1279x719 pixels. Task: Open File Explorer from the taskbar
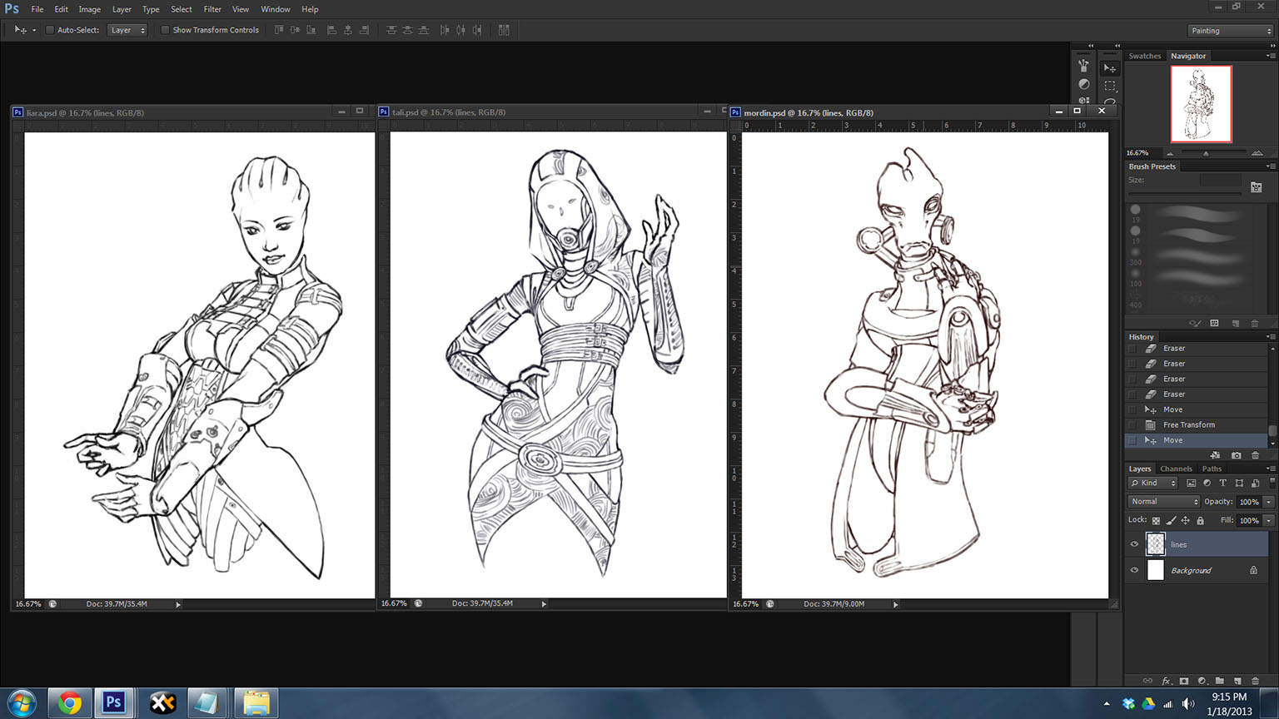coord(256,703)
